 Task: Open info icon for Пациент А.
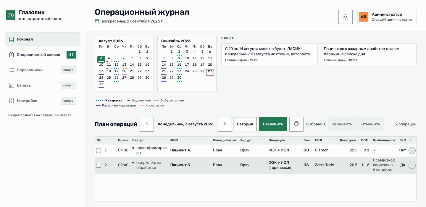coord(412,151)
